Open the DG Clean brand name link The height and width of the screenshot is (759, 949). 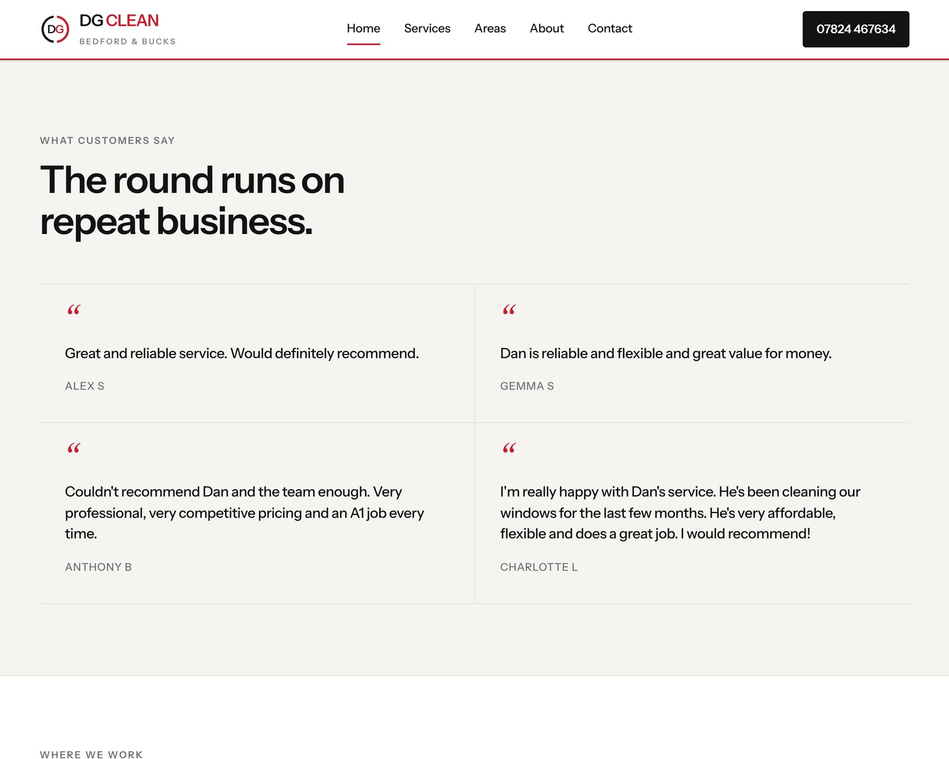pos(119,21)
